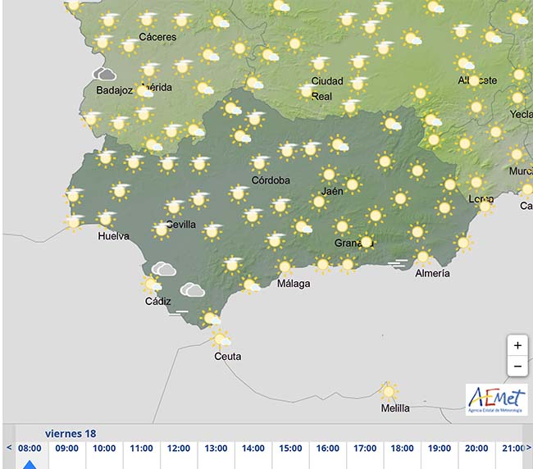533x469 pixels.
Task: Click the Yecla city label
Action: pos(521,114)
